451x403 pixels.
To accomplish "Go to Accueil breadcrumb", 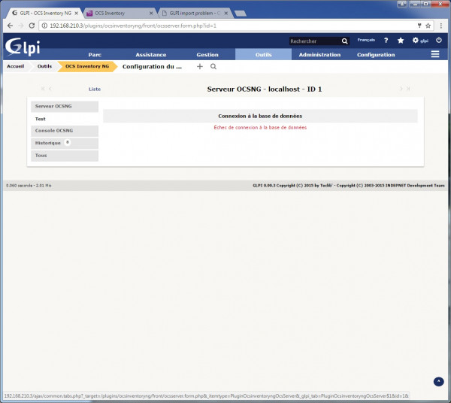I will tap(16, 66).
